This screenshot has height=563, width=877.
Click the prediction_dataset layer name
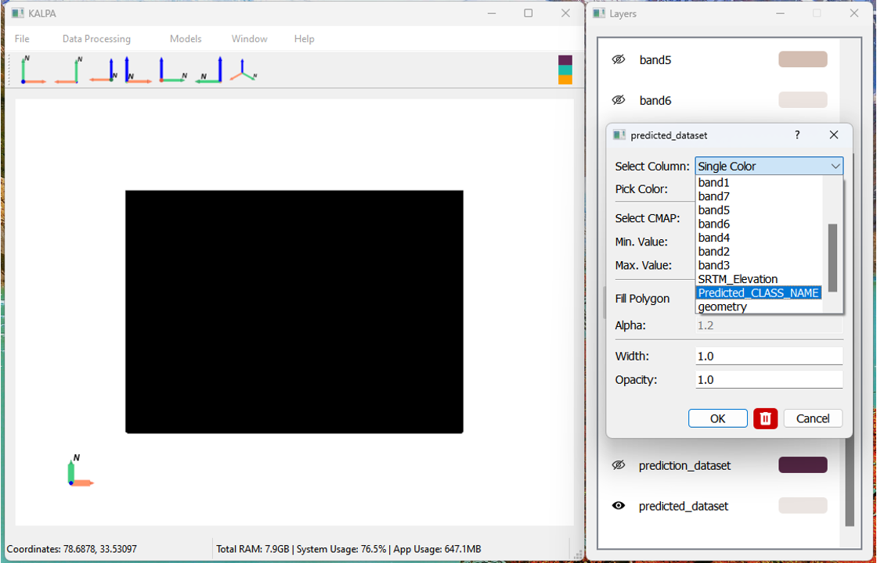pyautogui.click(x=684, y=465)
